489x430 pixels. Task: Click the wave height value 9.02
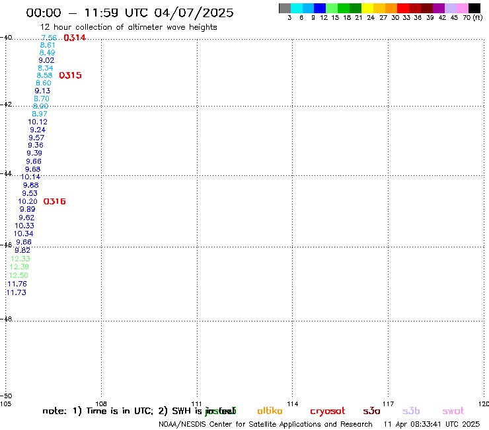tap(46, 60)
